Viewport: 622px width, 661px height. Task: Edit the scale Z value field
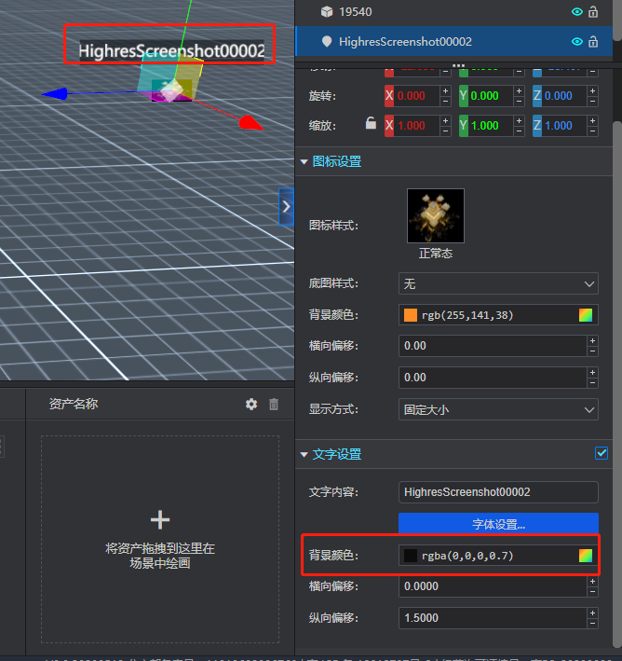[564, 126]
